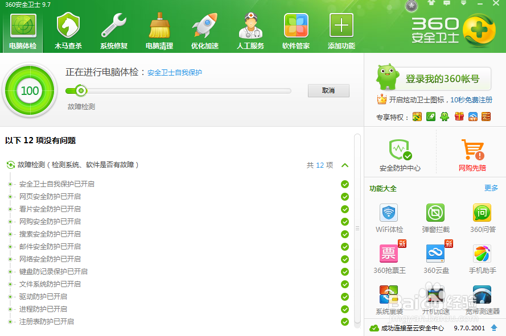This screenshot has height=336, width=506.
Task: Click the scan progress slider handle
Action: pyautogui.click(x=81, y=91)
